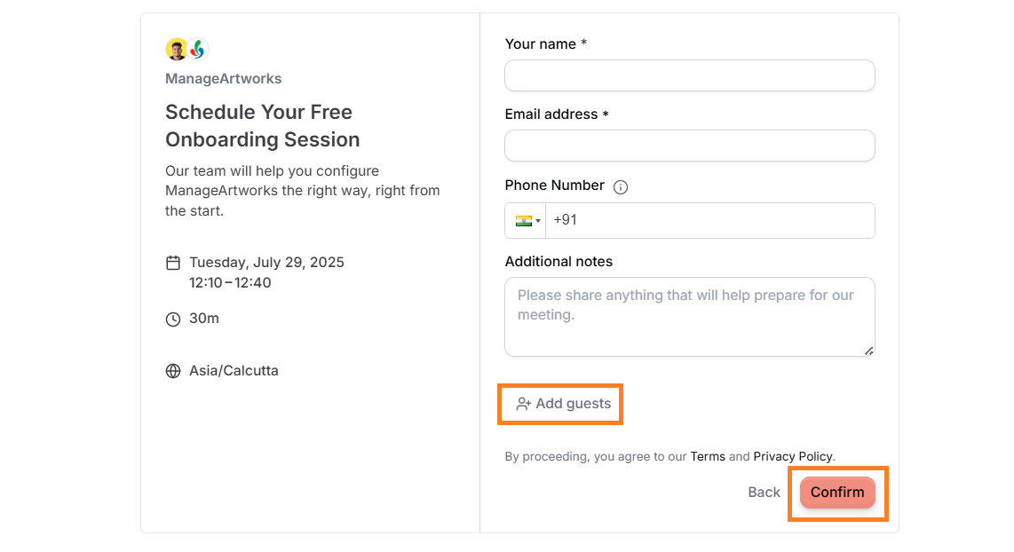Confirm the onboarding session booking
Image resolution: width=1014 pixels, height=552 pixels.
[837, 493]
